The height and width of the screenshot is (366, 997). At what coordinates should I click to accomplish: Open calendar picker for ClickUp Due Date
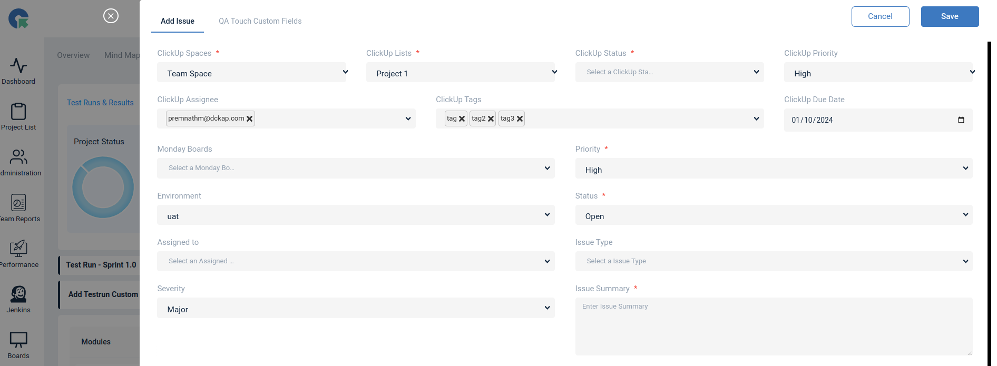pyautogui.click(x=961, y=120)
